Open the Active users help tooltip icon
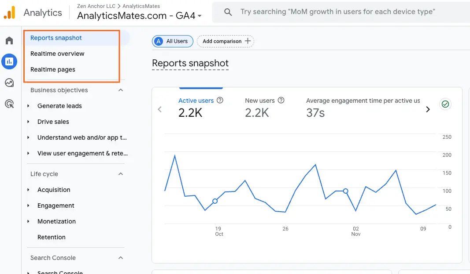Image resolution: width=470 pixels, height=274 pixels. [219, 100]
